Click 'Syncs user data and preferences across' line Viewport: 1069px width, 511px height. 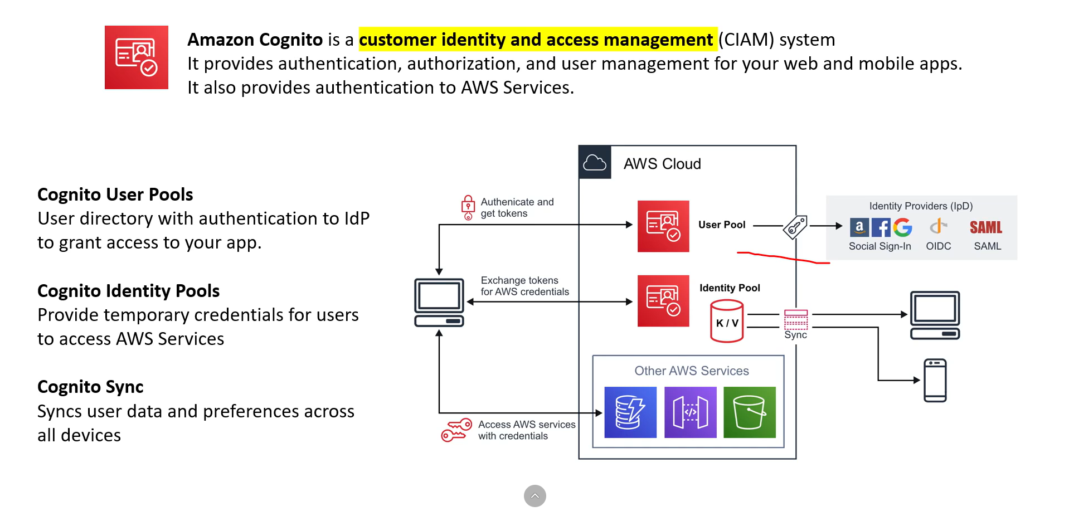(x=196, y=411)
